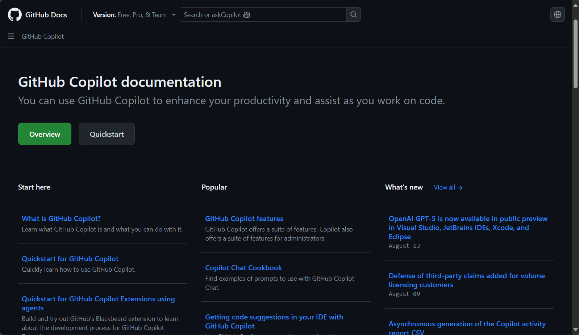Click the Start here heading

click(34, 187)
